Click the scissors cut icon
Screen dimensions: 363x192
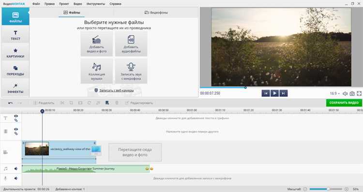(x=62, y=103)
